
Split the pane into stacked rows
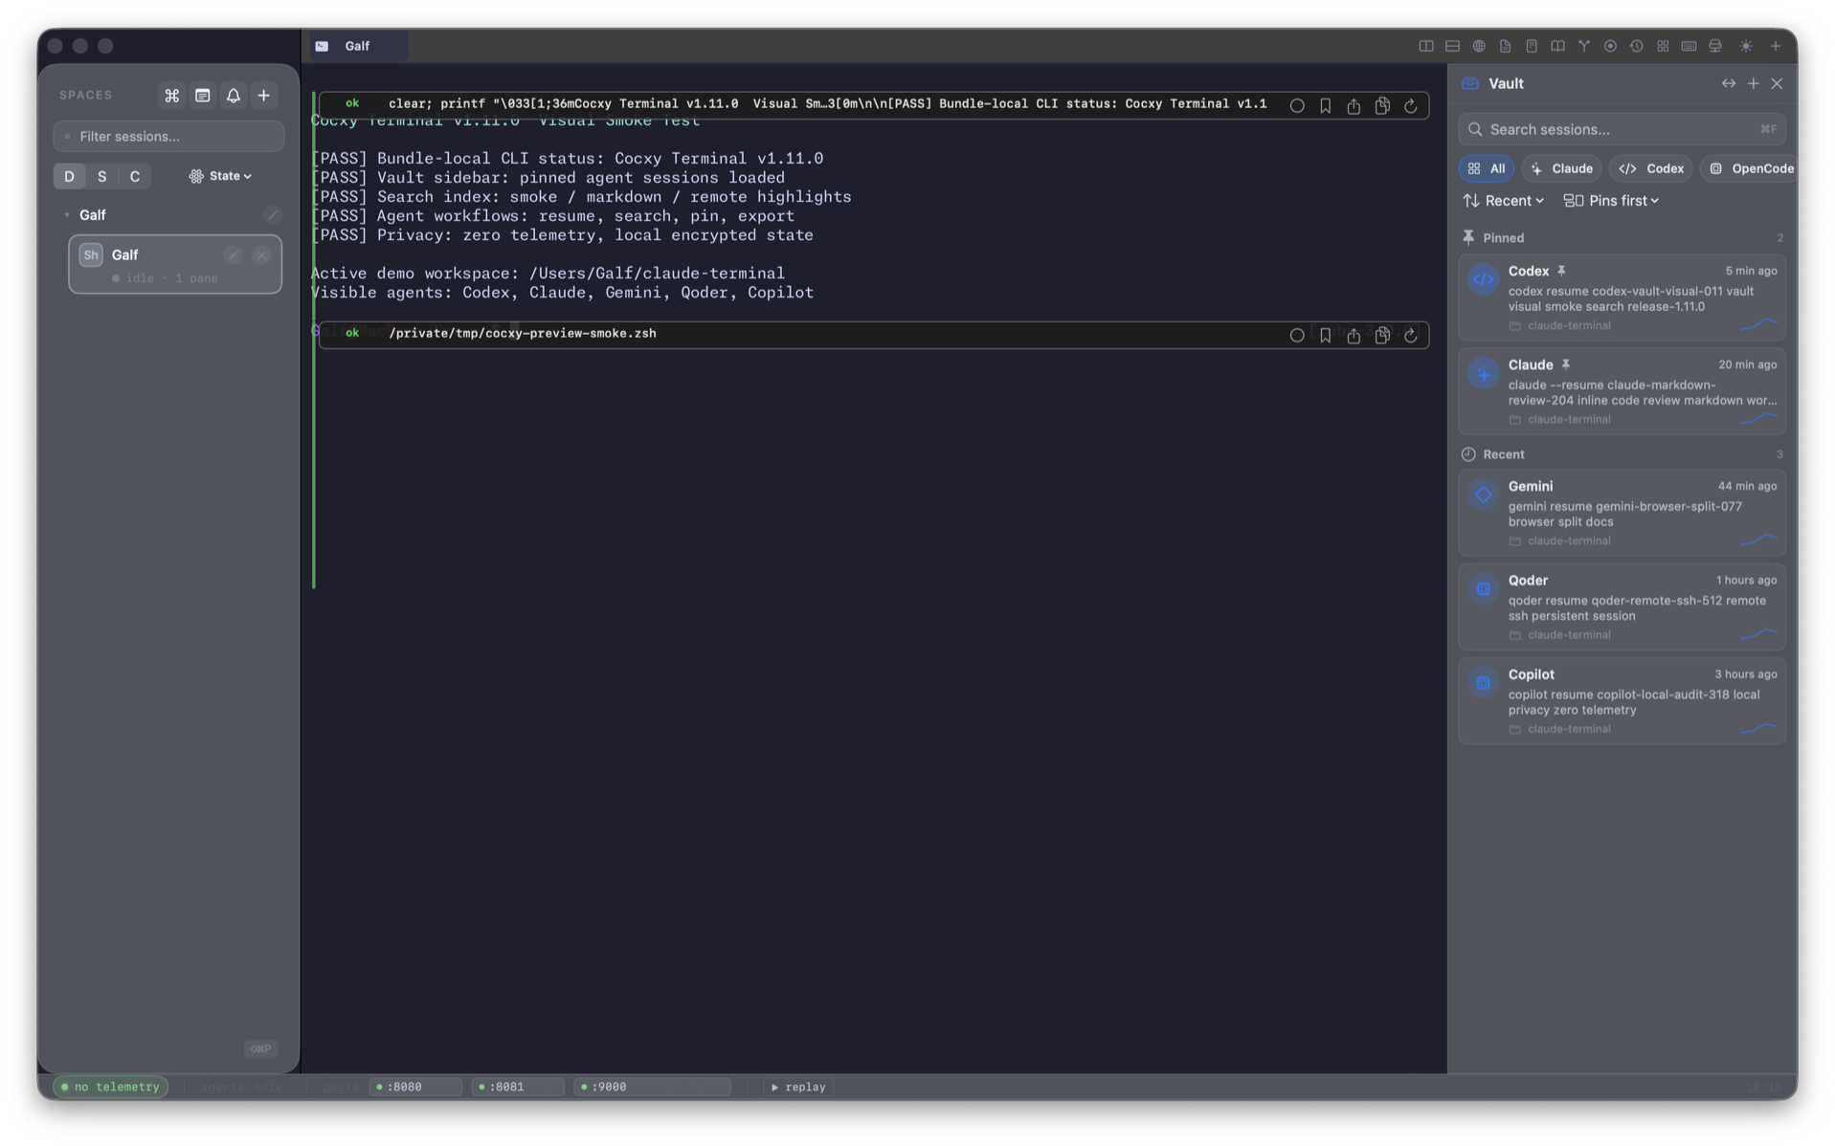click(1452, 46)
